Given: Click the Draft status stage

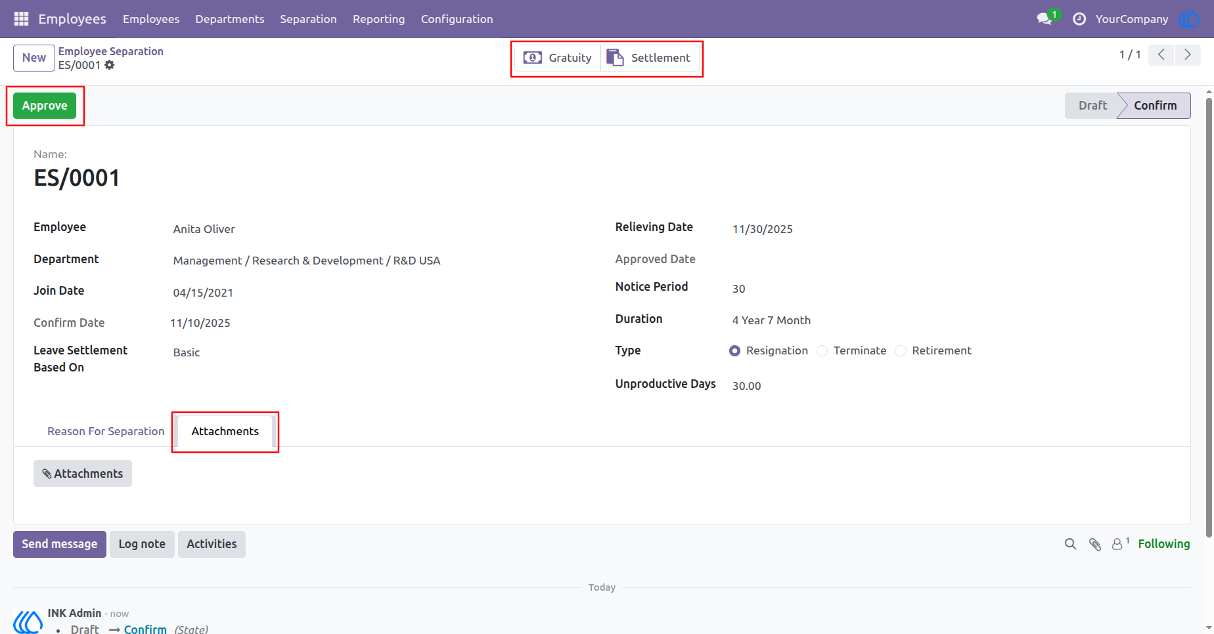Looking at the screenshot, I should [1092, 106].
